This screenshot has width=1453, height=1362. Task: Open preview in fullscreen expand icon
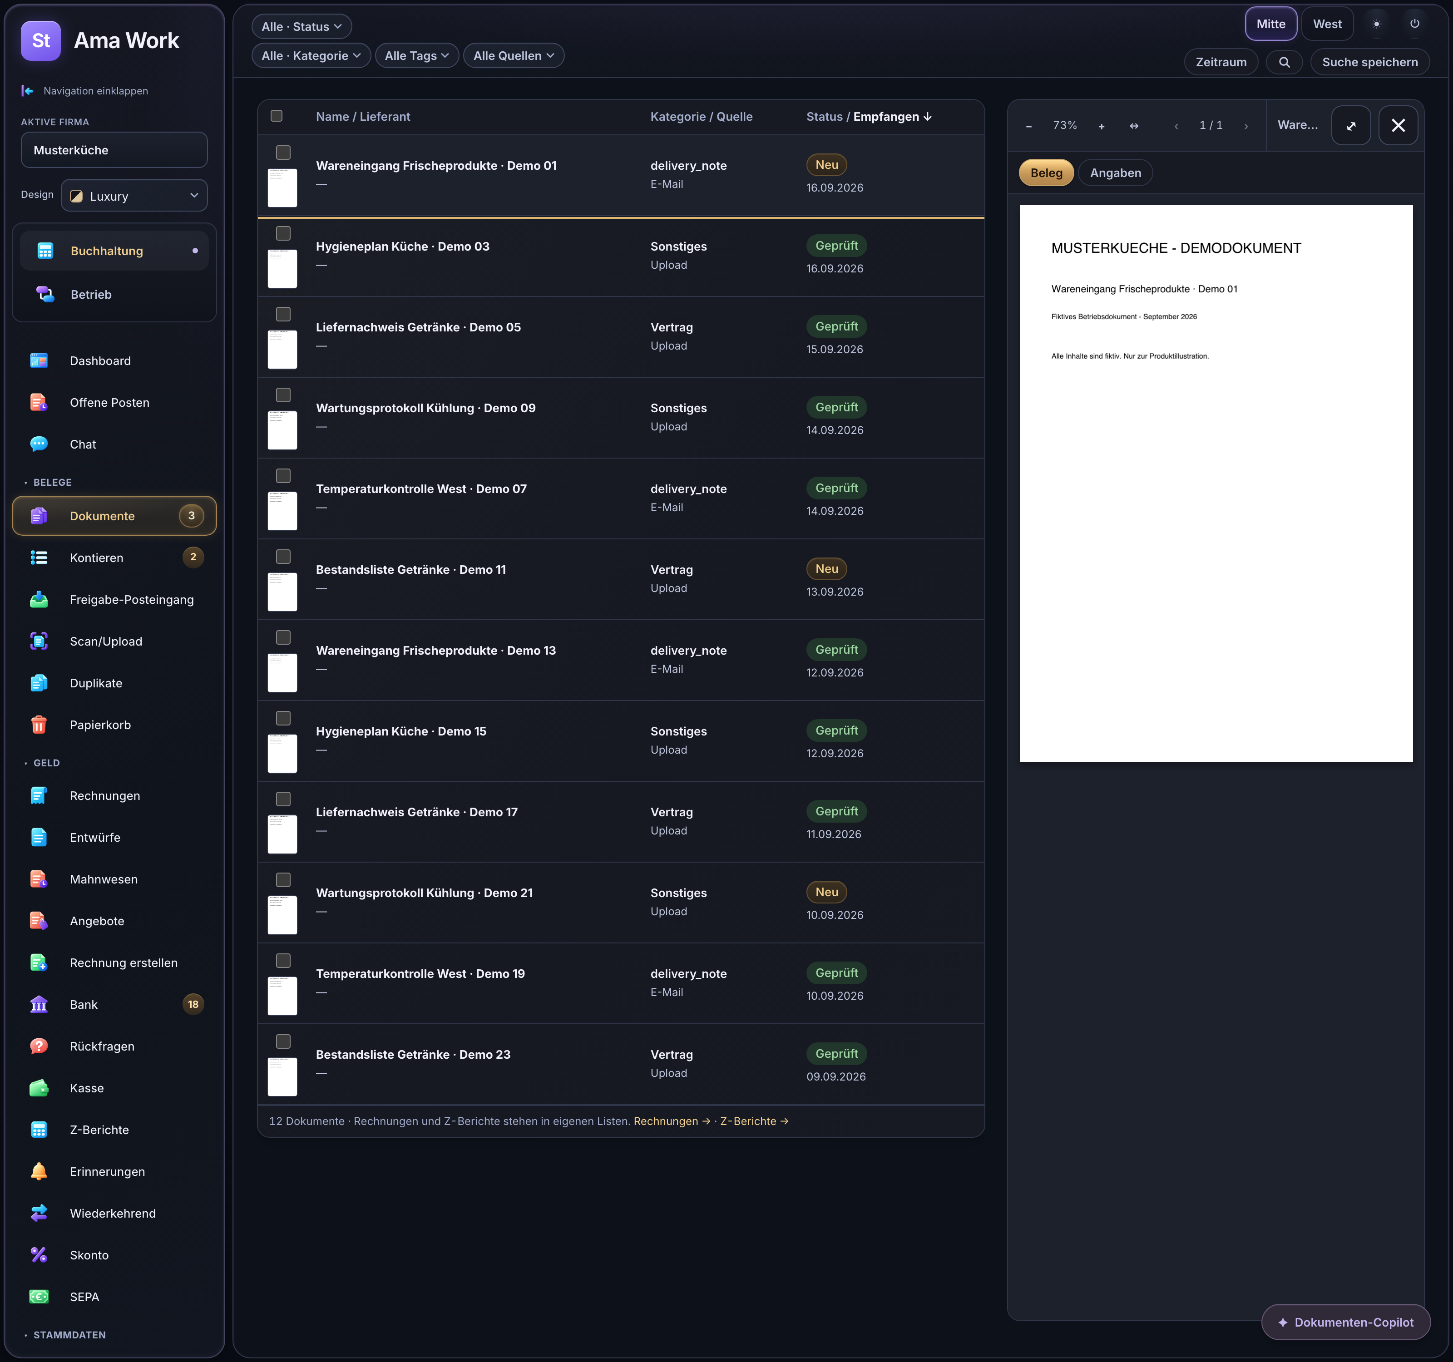tap(1351, 126)
